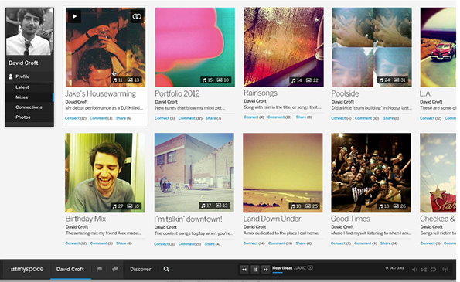Switch to the David Croft tab in the bottom bar
The height and width of the screenshot is (282, 460).
[70, 269]
